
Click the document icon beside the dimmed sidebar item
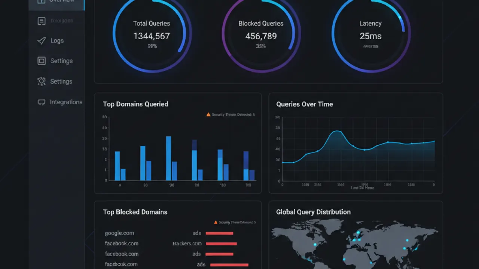pyautogui.click(x=42, y=21)
